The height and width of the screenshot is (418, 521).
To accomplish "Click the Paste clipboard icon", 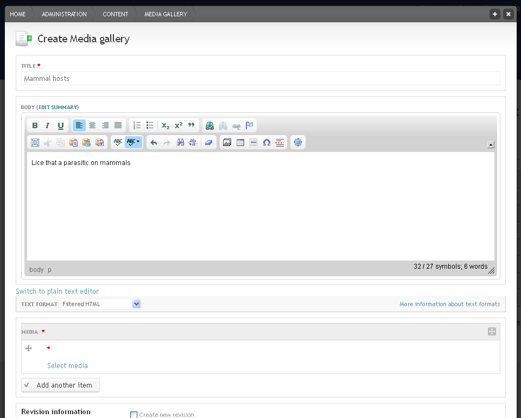I will point(73,143).
